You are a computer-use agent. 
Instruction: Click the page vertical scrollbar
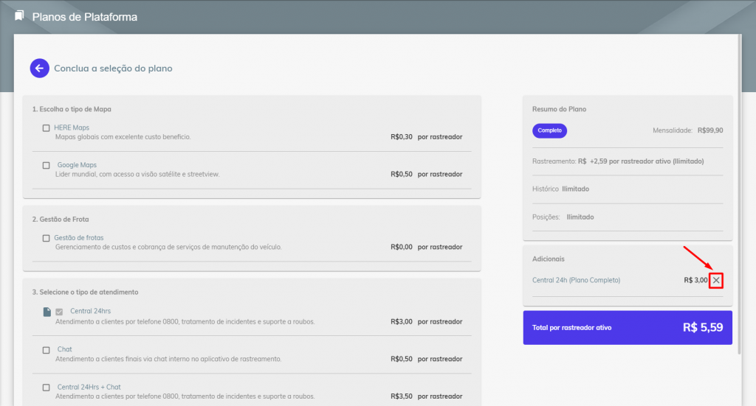[x=739, y=195]
